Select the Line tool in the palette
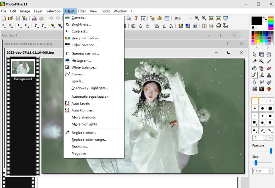Screen dimensions: 275x188 pyautogui.click(x=269, y=61)
